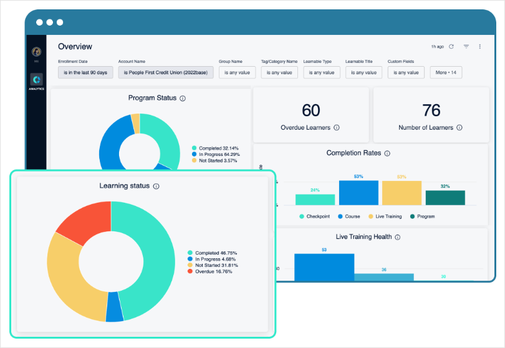505x348 pixels.
Task: Toggle Program legend in Completion Rates
Action: pyautogui.click(x=422, y=216)
